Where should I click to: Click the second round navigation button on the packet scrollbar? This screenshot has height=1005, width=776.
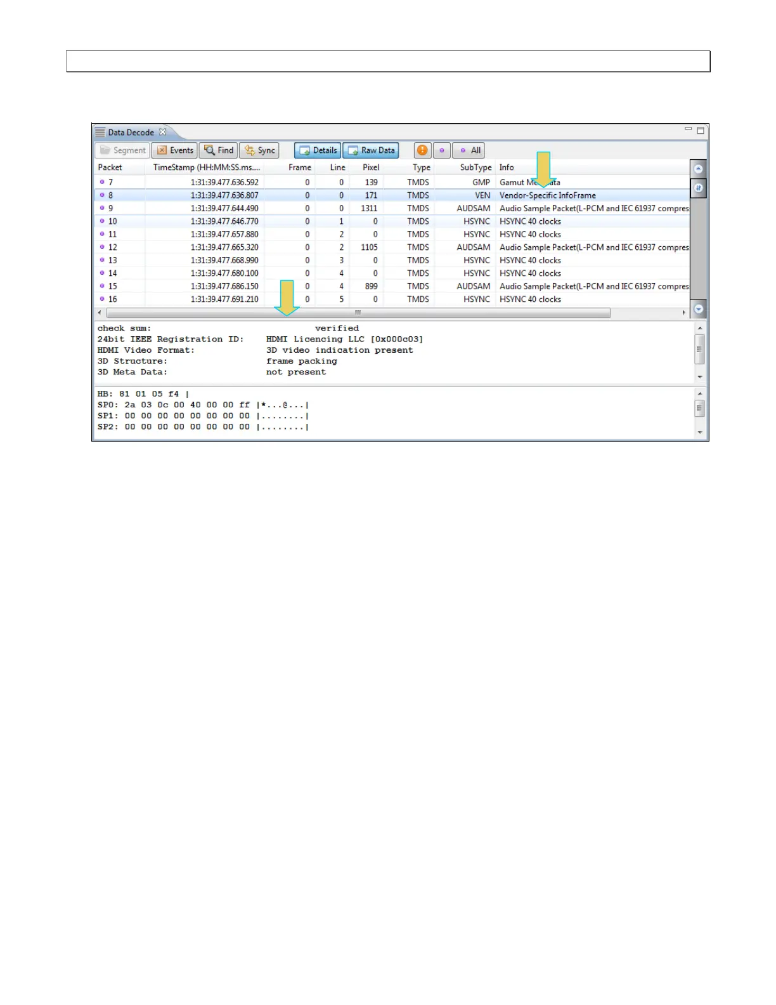coord(698,188)
